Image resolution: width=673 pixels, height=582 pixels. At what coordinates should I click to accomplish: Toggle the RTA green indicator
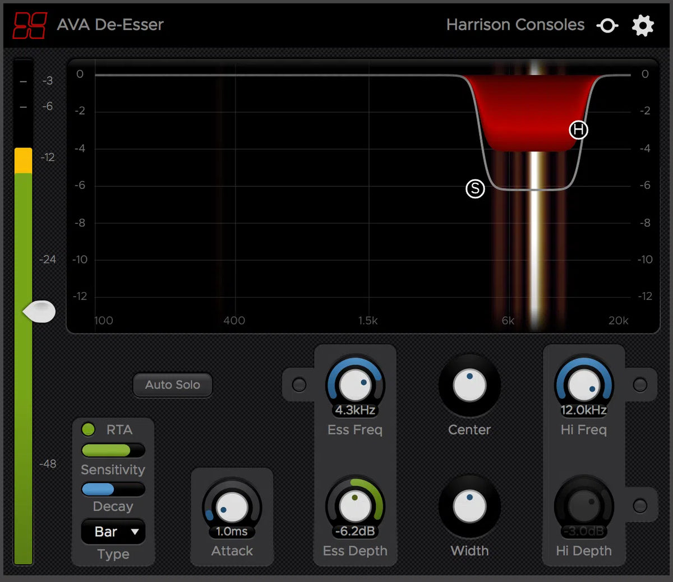point(89,429)
